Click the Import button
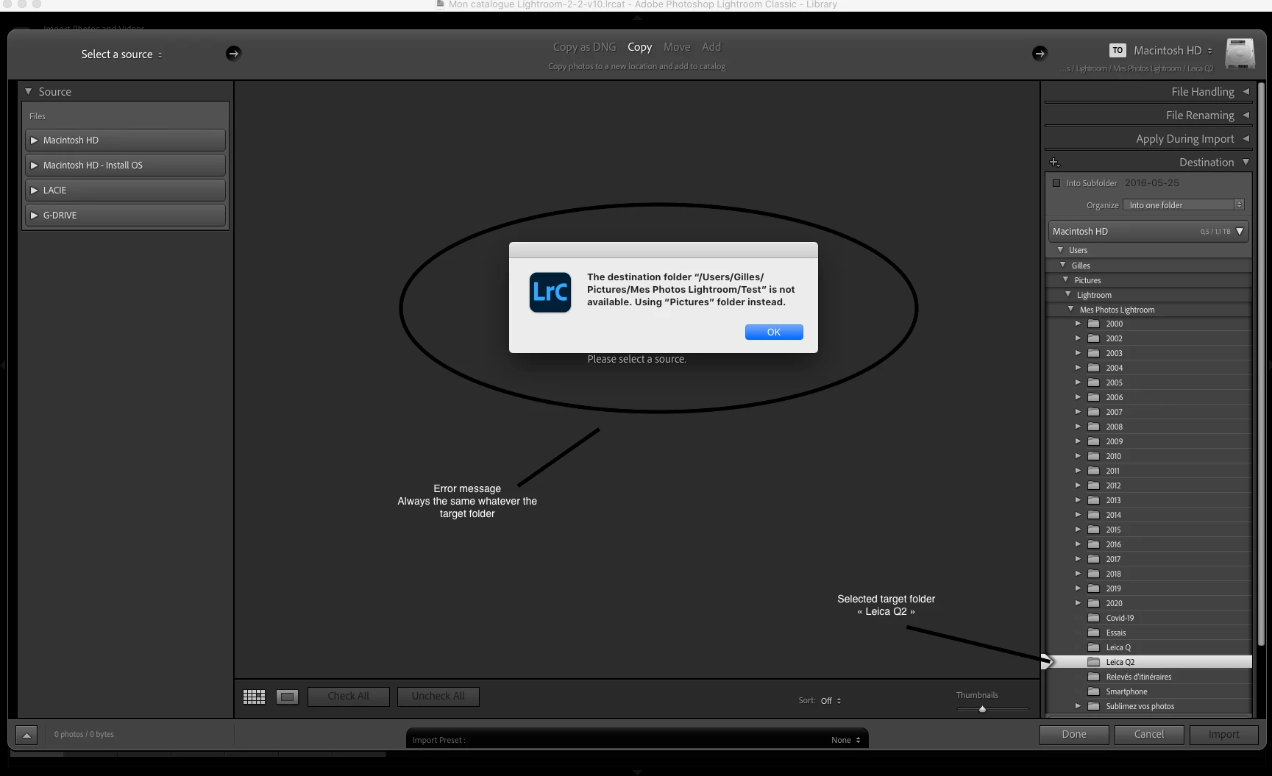Image resolution: width=1272 pixels, height=776 pixels. [1224, 735]
